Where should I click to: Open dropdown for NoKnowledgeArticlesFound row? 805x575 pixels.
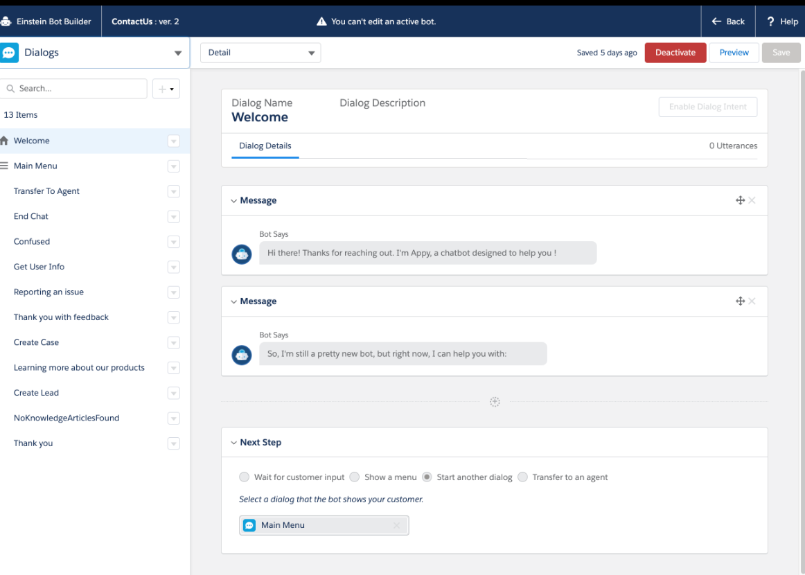point(173,418)
